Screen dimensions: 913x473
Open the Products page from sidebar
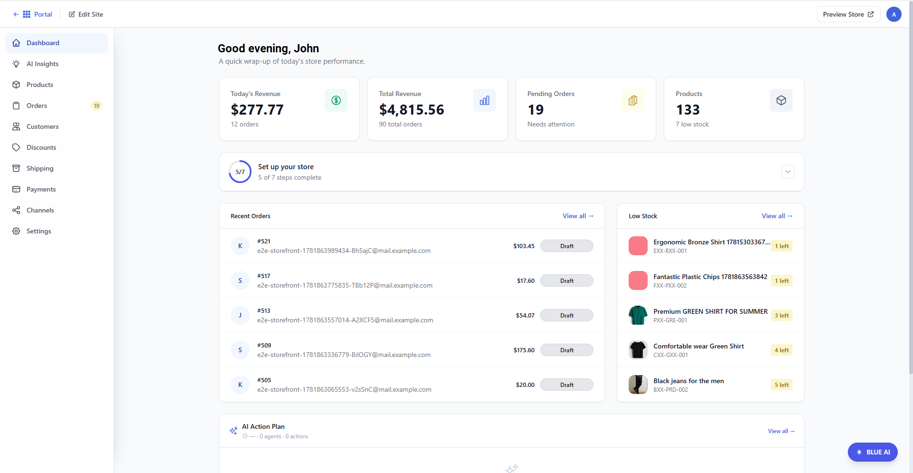57,85
